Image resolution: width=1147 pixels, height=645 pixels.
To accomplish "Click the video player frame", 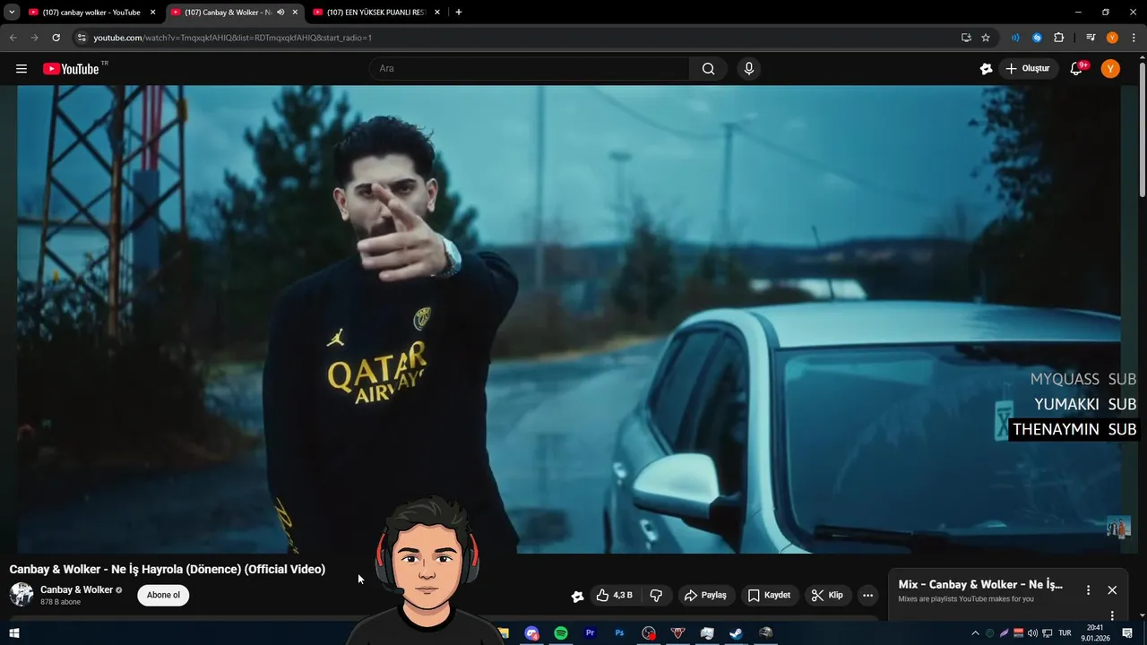I will [569, 319].
